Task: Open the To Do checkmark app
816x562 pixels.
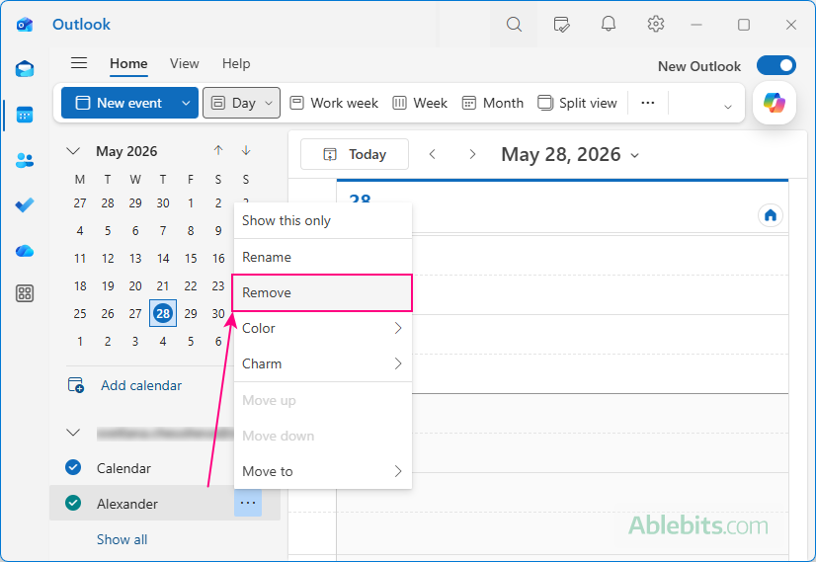Action: click(x=25, y=205)
